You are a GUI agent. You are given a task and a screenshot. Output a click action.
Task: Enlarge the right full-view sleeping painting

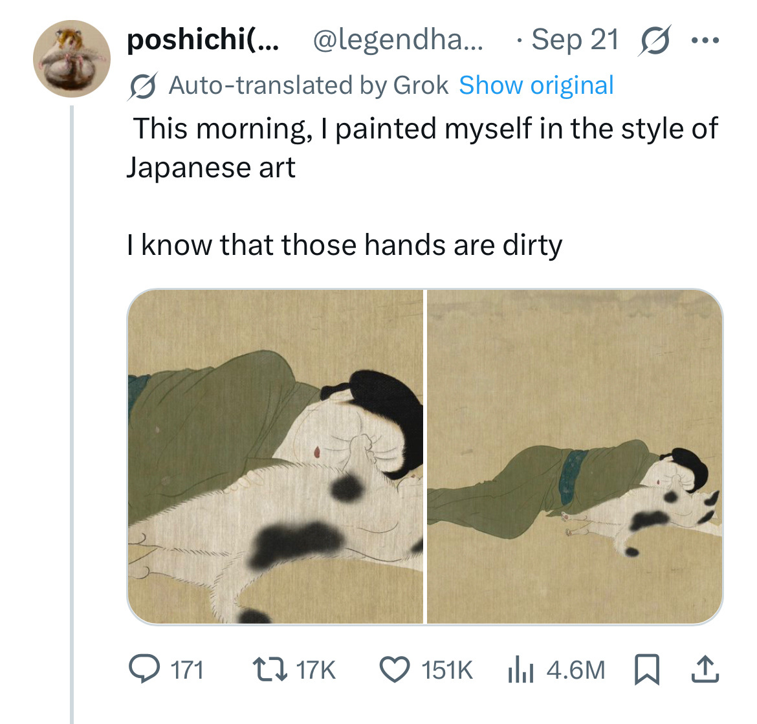click(x=575, y=456)
